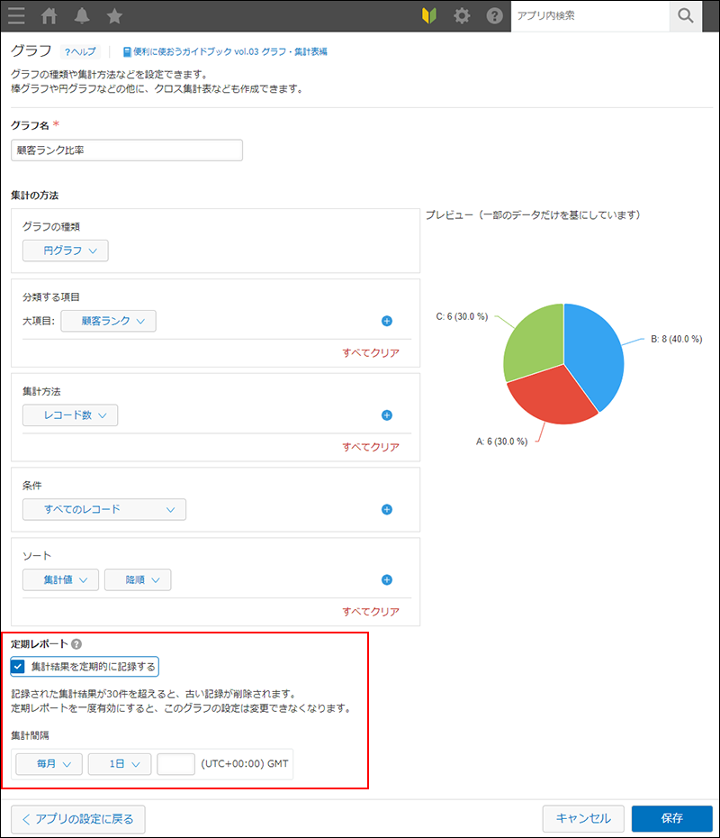Image resolution: width=720 pixels, height=838 pixels.
Task: Open the すべてのレコード condition dropdown
Action: (x=103, y=509)
